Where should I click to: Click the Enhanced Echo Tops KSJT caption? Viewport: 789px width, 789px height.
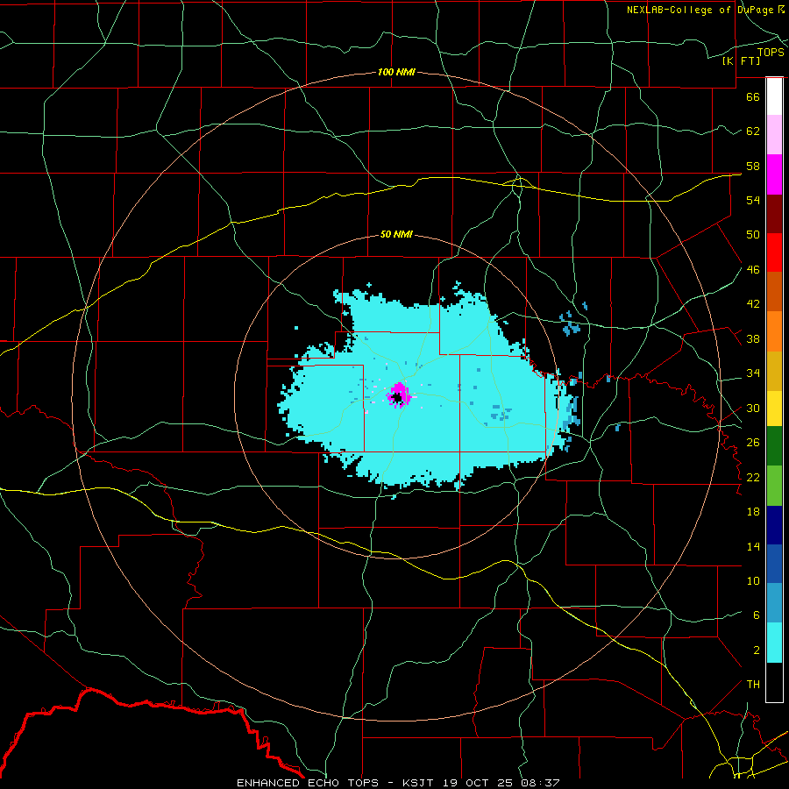(398, 783)
